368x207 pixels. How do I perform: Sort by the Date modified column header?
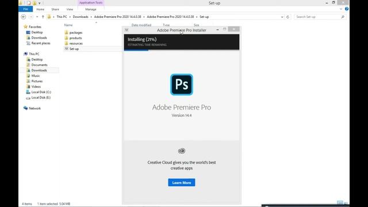[x=141, y=25]
